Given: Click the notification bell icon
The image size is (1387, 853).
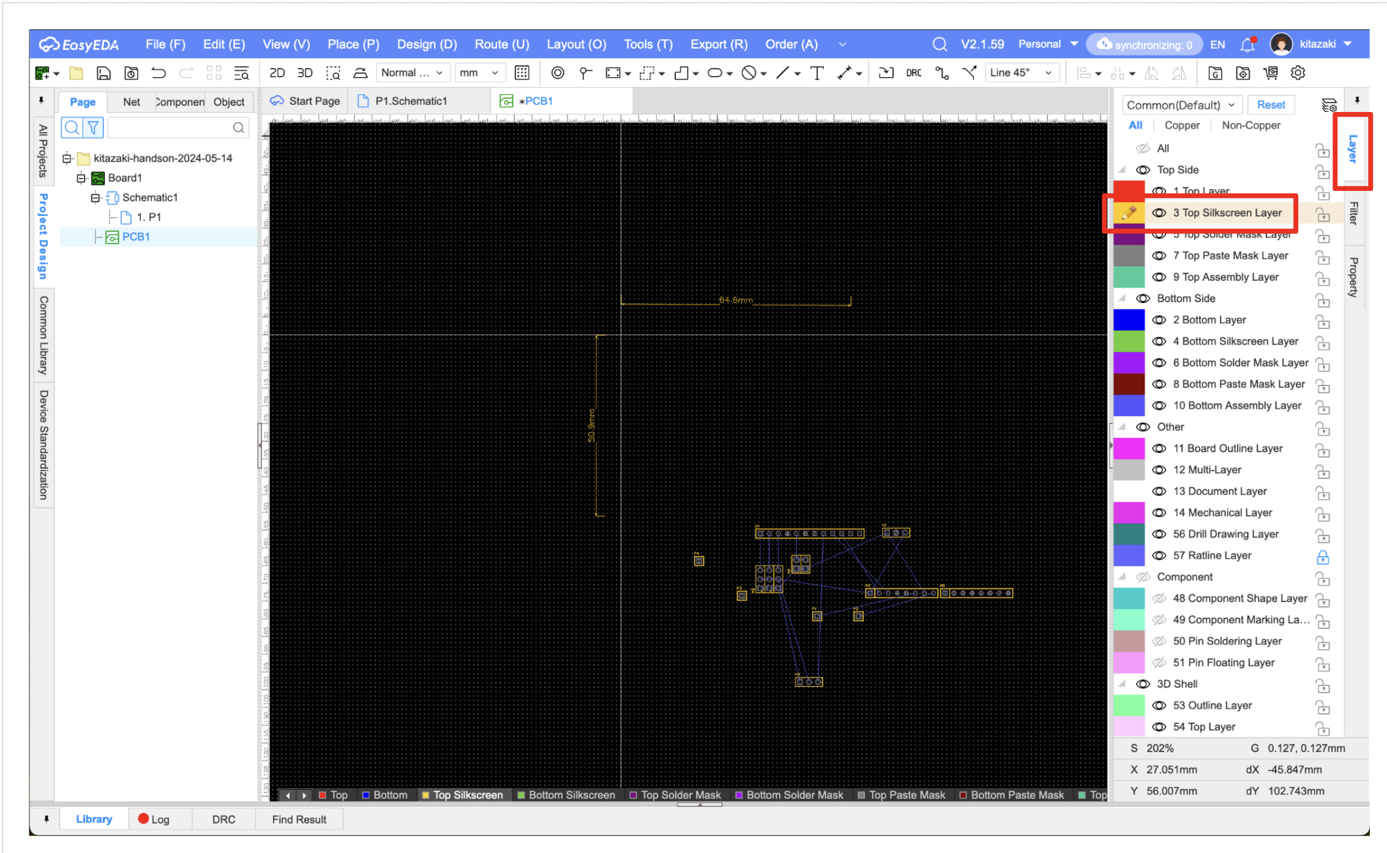Looking at the screenshot, I should click(x=1247, y=45).
